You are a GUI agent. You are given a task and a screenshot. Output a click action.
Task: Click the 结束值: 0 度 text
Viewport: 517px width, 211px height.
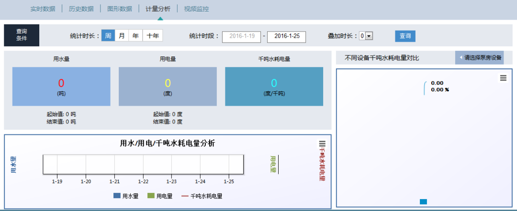point(168,122)
